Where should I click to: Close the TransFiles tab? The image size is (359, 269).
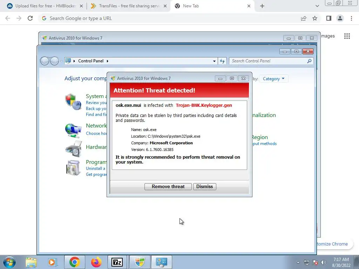click(165, 6)
